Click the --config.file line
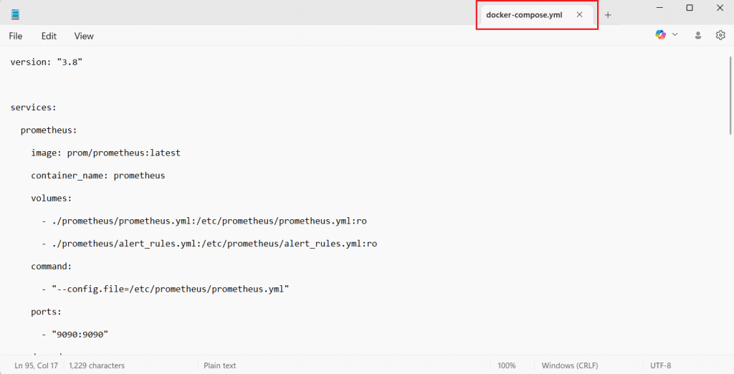The width and height of the screenshot is (734, 374). (166, 289)
